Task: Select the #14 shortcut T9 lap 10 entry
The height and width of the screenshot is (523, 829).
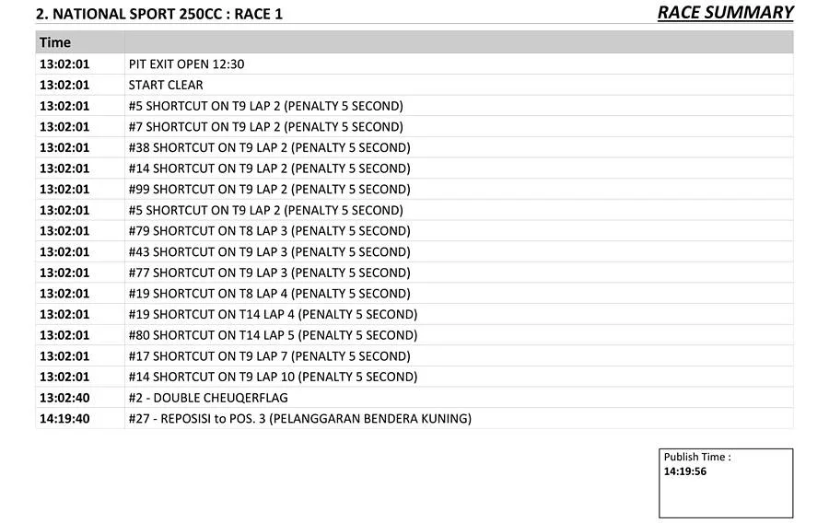Action: [x=273, y=377]
